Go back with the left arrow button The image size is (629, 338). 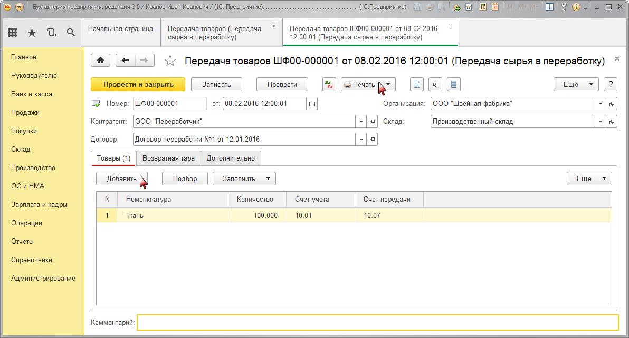click(x=126, y=61)
